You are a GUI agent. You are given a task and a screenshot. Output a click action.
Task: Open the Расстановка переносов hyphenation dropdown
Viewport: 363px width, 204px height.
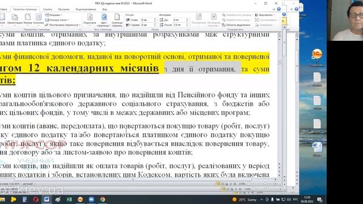tap(62, 25)
